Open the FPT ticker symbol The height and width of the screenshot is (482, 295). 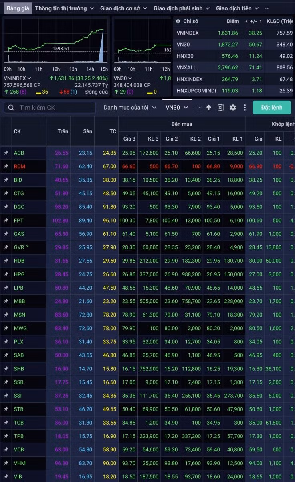19,220
